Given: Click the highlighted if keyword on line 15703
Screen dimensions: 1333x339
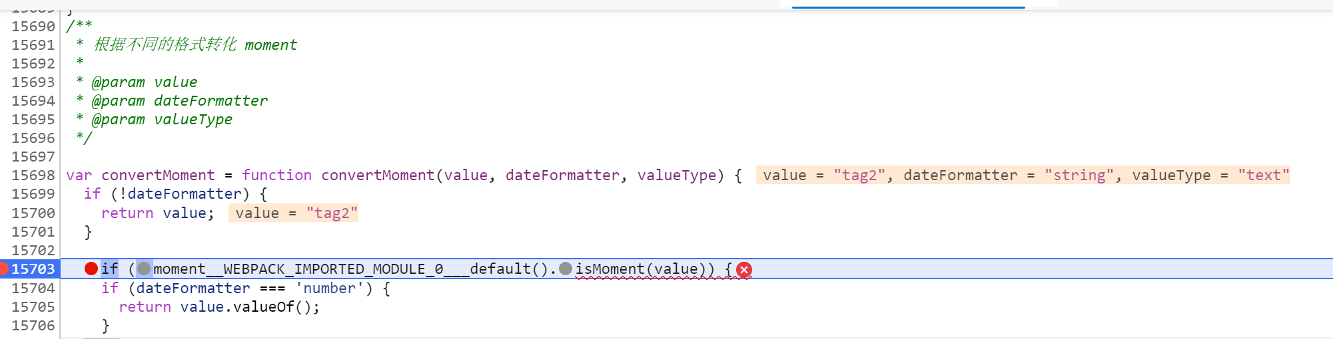Looking at the screenshot, I should 109,269.
